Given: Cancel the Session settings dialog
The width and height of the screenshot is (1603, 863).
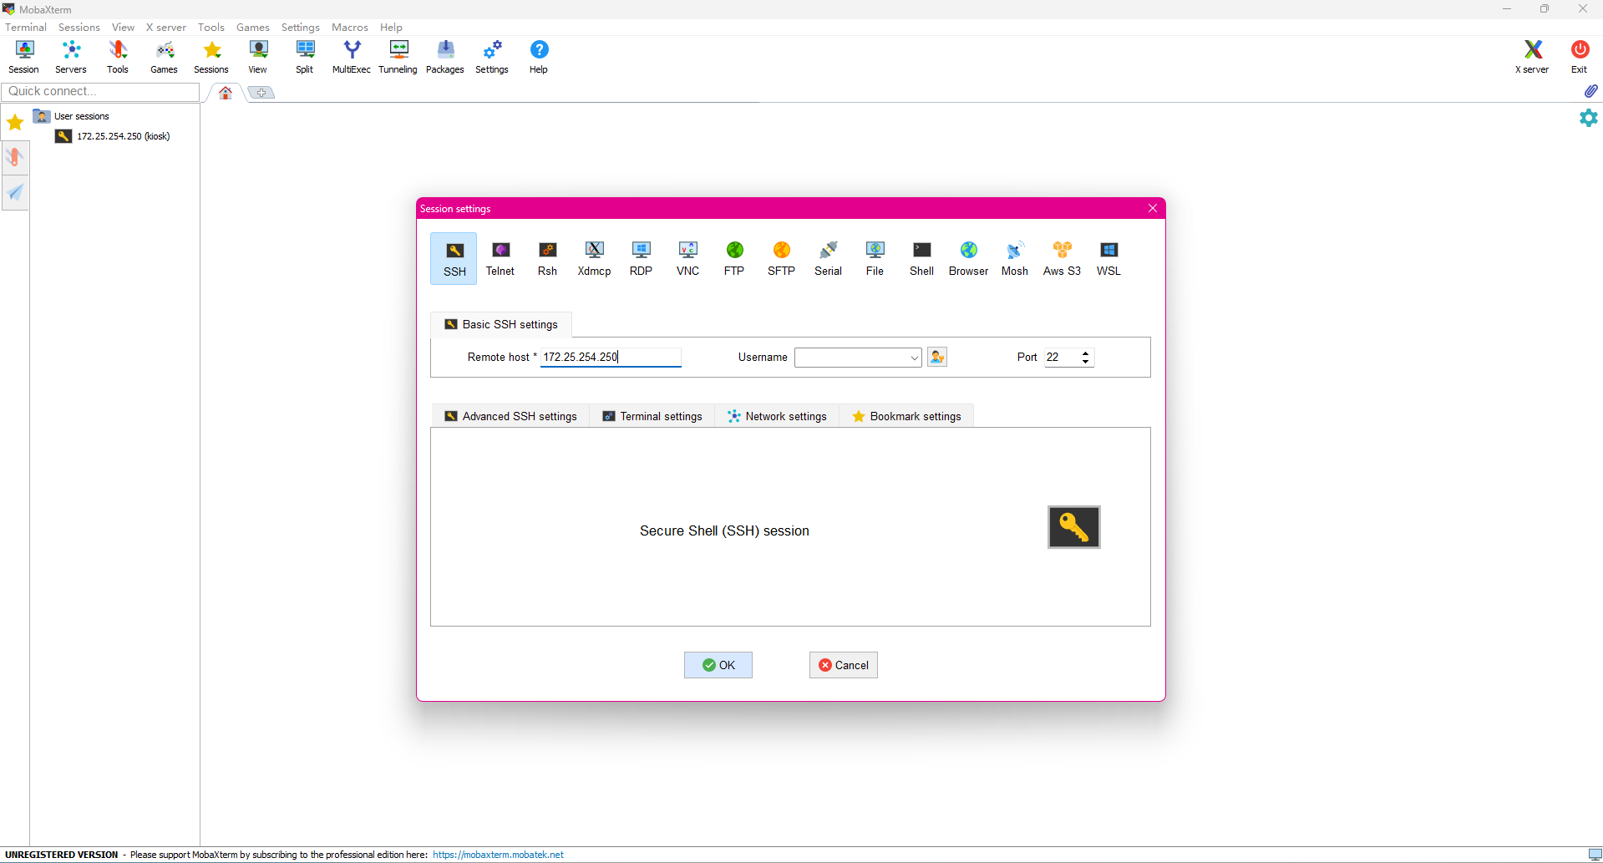Looking at the screenshot, I should [x=844, y=665].
